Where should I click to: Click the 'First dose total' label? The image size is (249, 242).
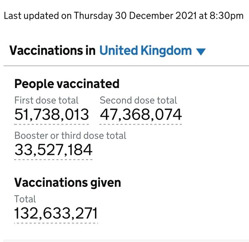[x=46, y=100]
